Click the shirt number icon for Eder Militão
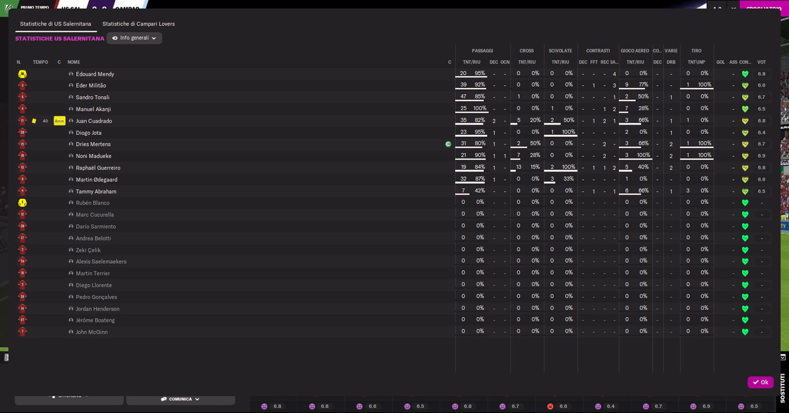The height and width of the screenshot is (413, 789). pyautogui.click(x=22, y=86)
